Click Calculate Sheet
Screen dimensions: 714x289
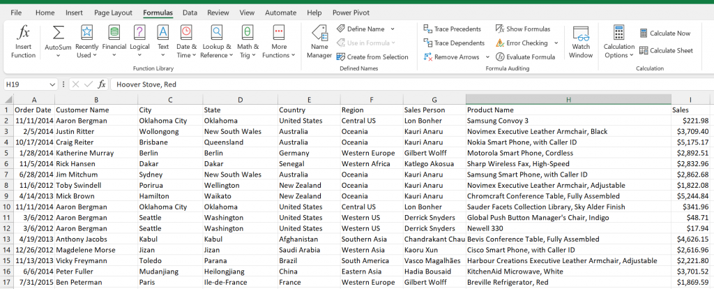pos(666,50)
